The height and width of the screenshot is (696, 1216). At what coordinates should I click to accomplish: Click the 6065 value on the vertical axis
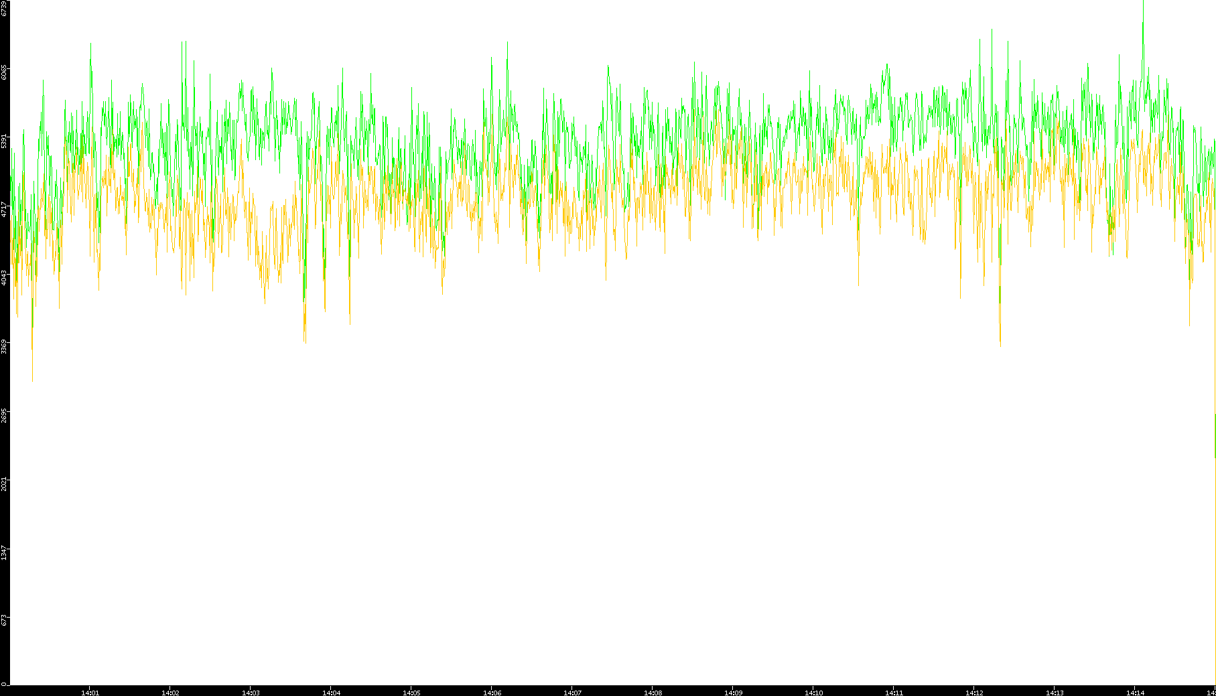5,72
